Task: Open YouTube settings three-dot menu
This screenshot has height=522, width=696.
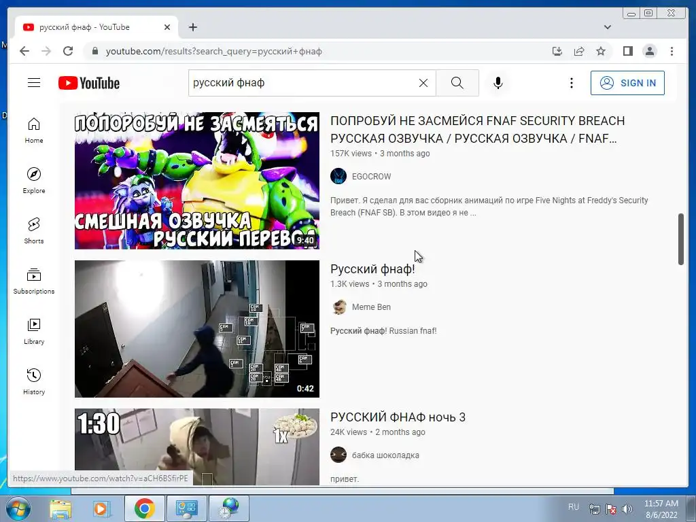Action: pyautogui.click(x=571, y=83)
